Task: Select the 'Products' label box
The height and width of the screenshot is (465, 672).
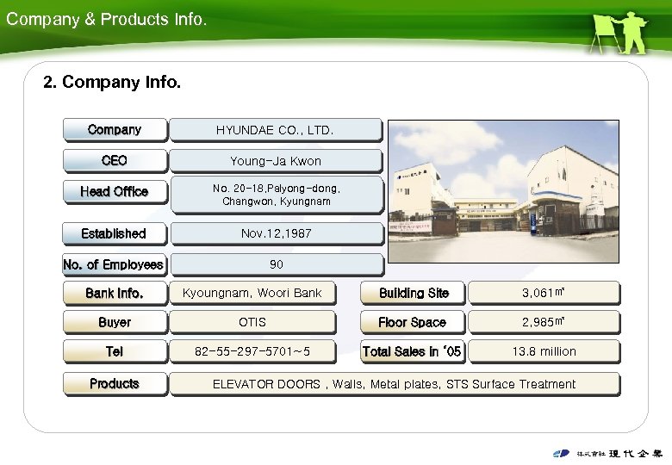Action: point(115,384)
